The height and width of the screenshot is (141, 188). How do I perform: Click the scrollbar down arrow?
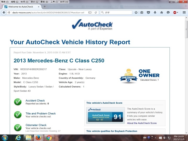pos(186,133)
